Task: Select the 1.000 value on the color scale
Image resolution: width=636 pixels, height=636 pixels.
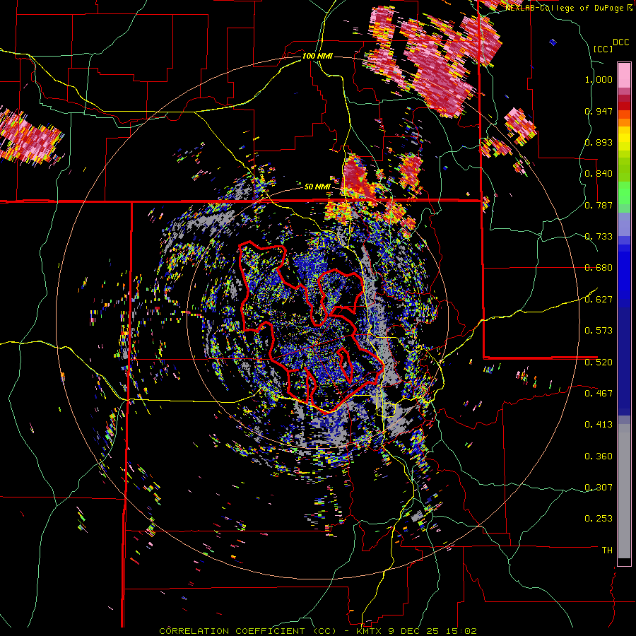Action: (599, 79)
